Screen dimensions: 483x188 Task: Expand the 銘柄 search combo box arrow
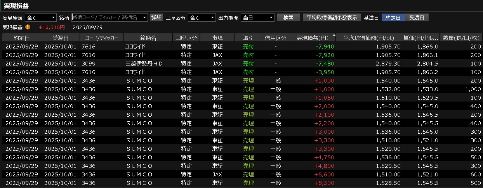(x=145, y=17)
